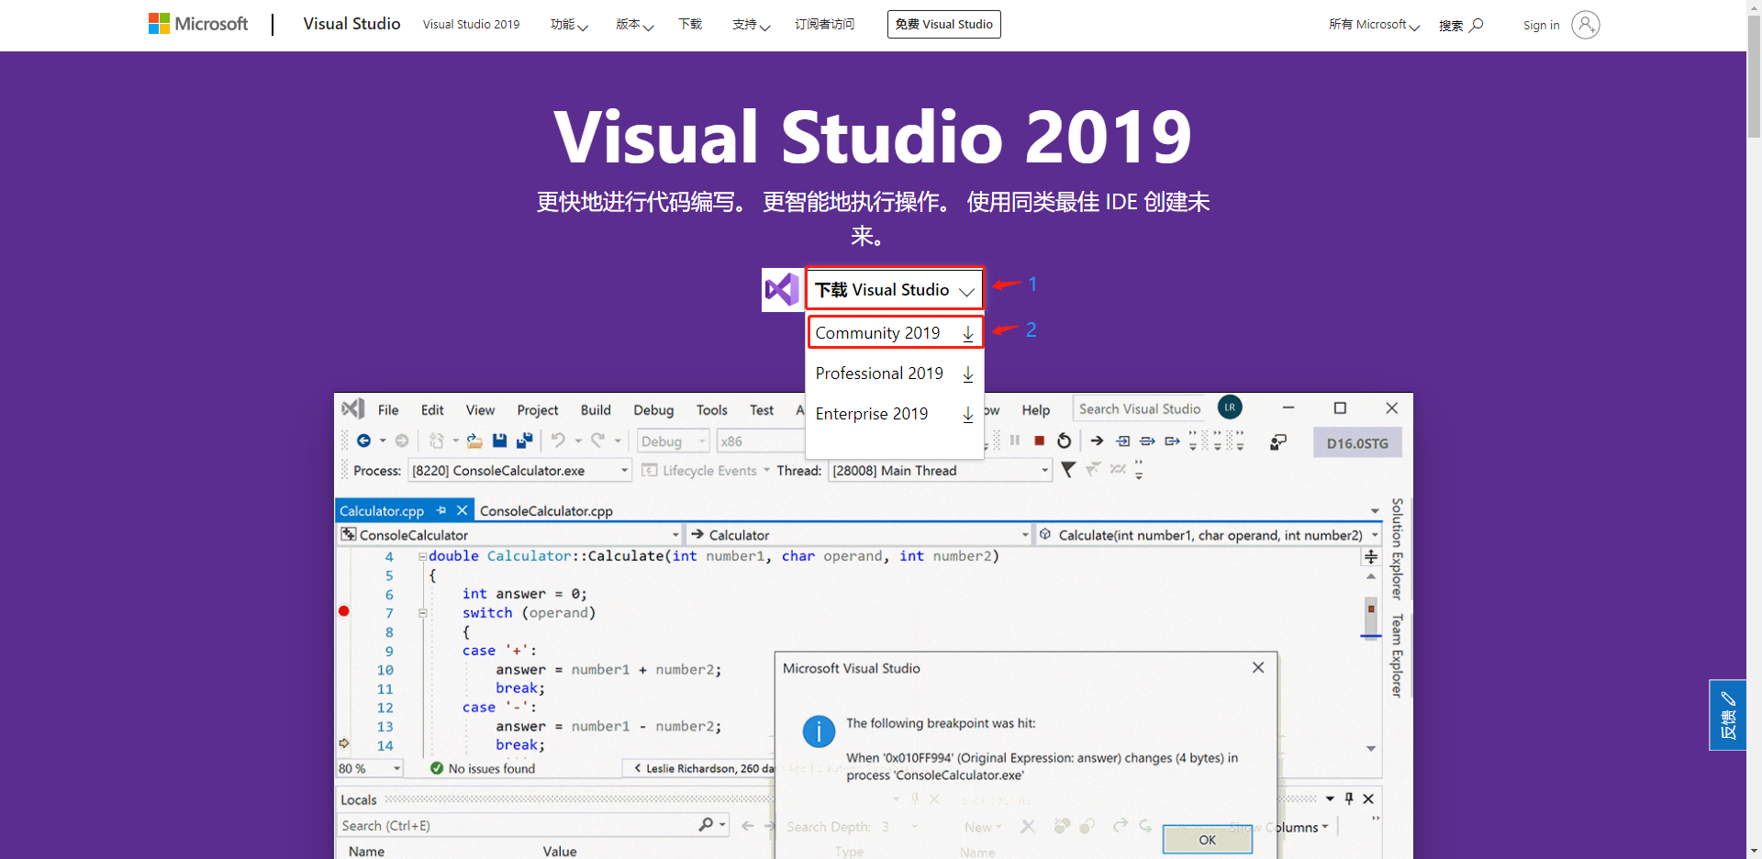Click the Step Out icon
The image size is (1762, 859).
coord(1172,441)
